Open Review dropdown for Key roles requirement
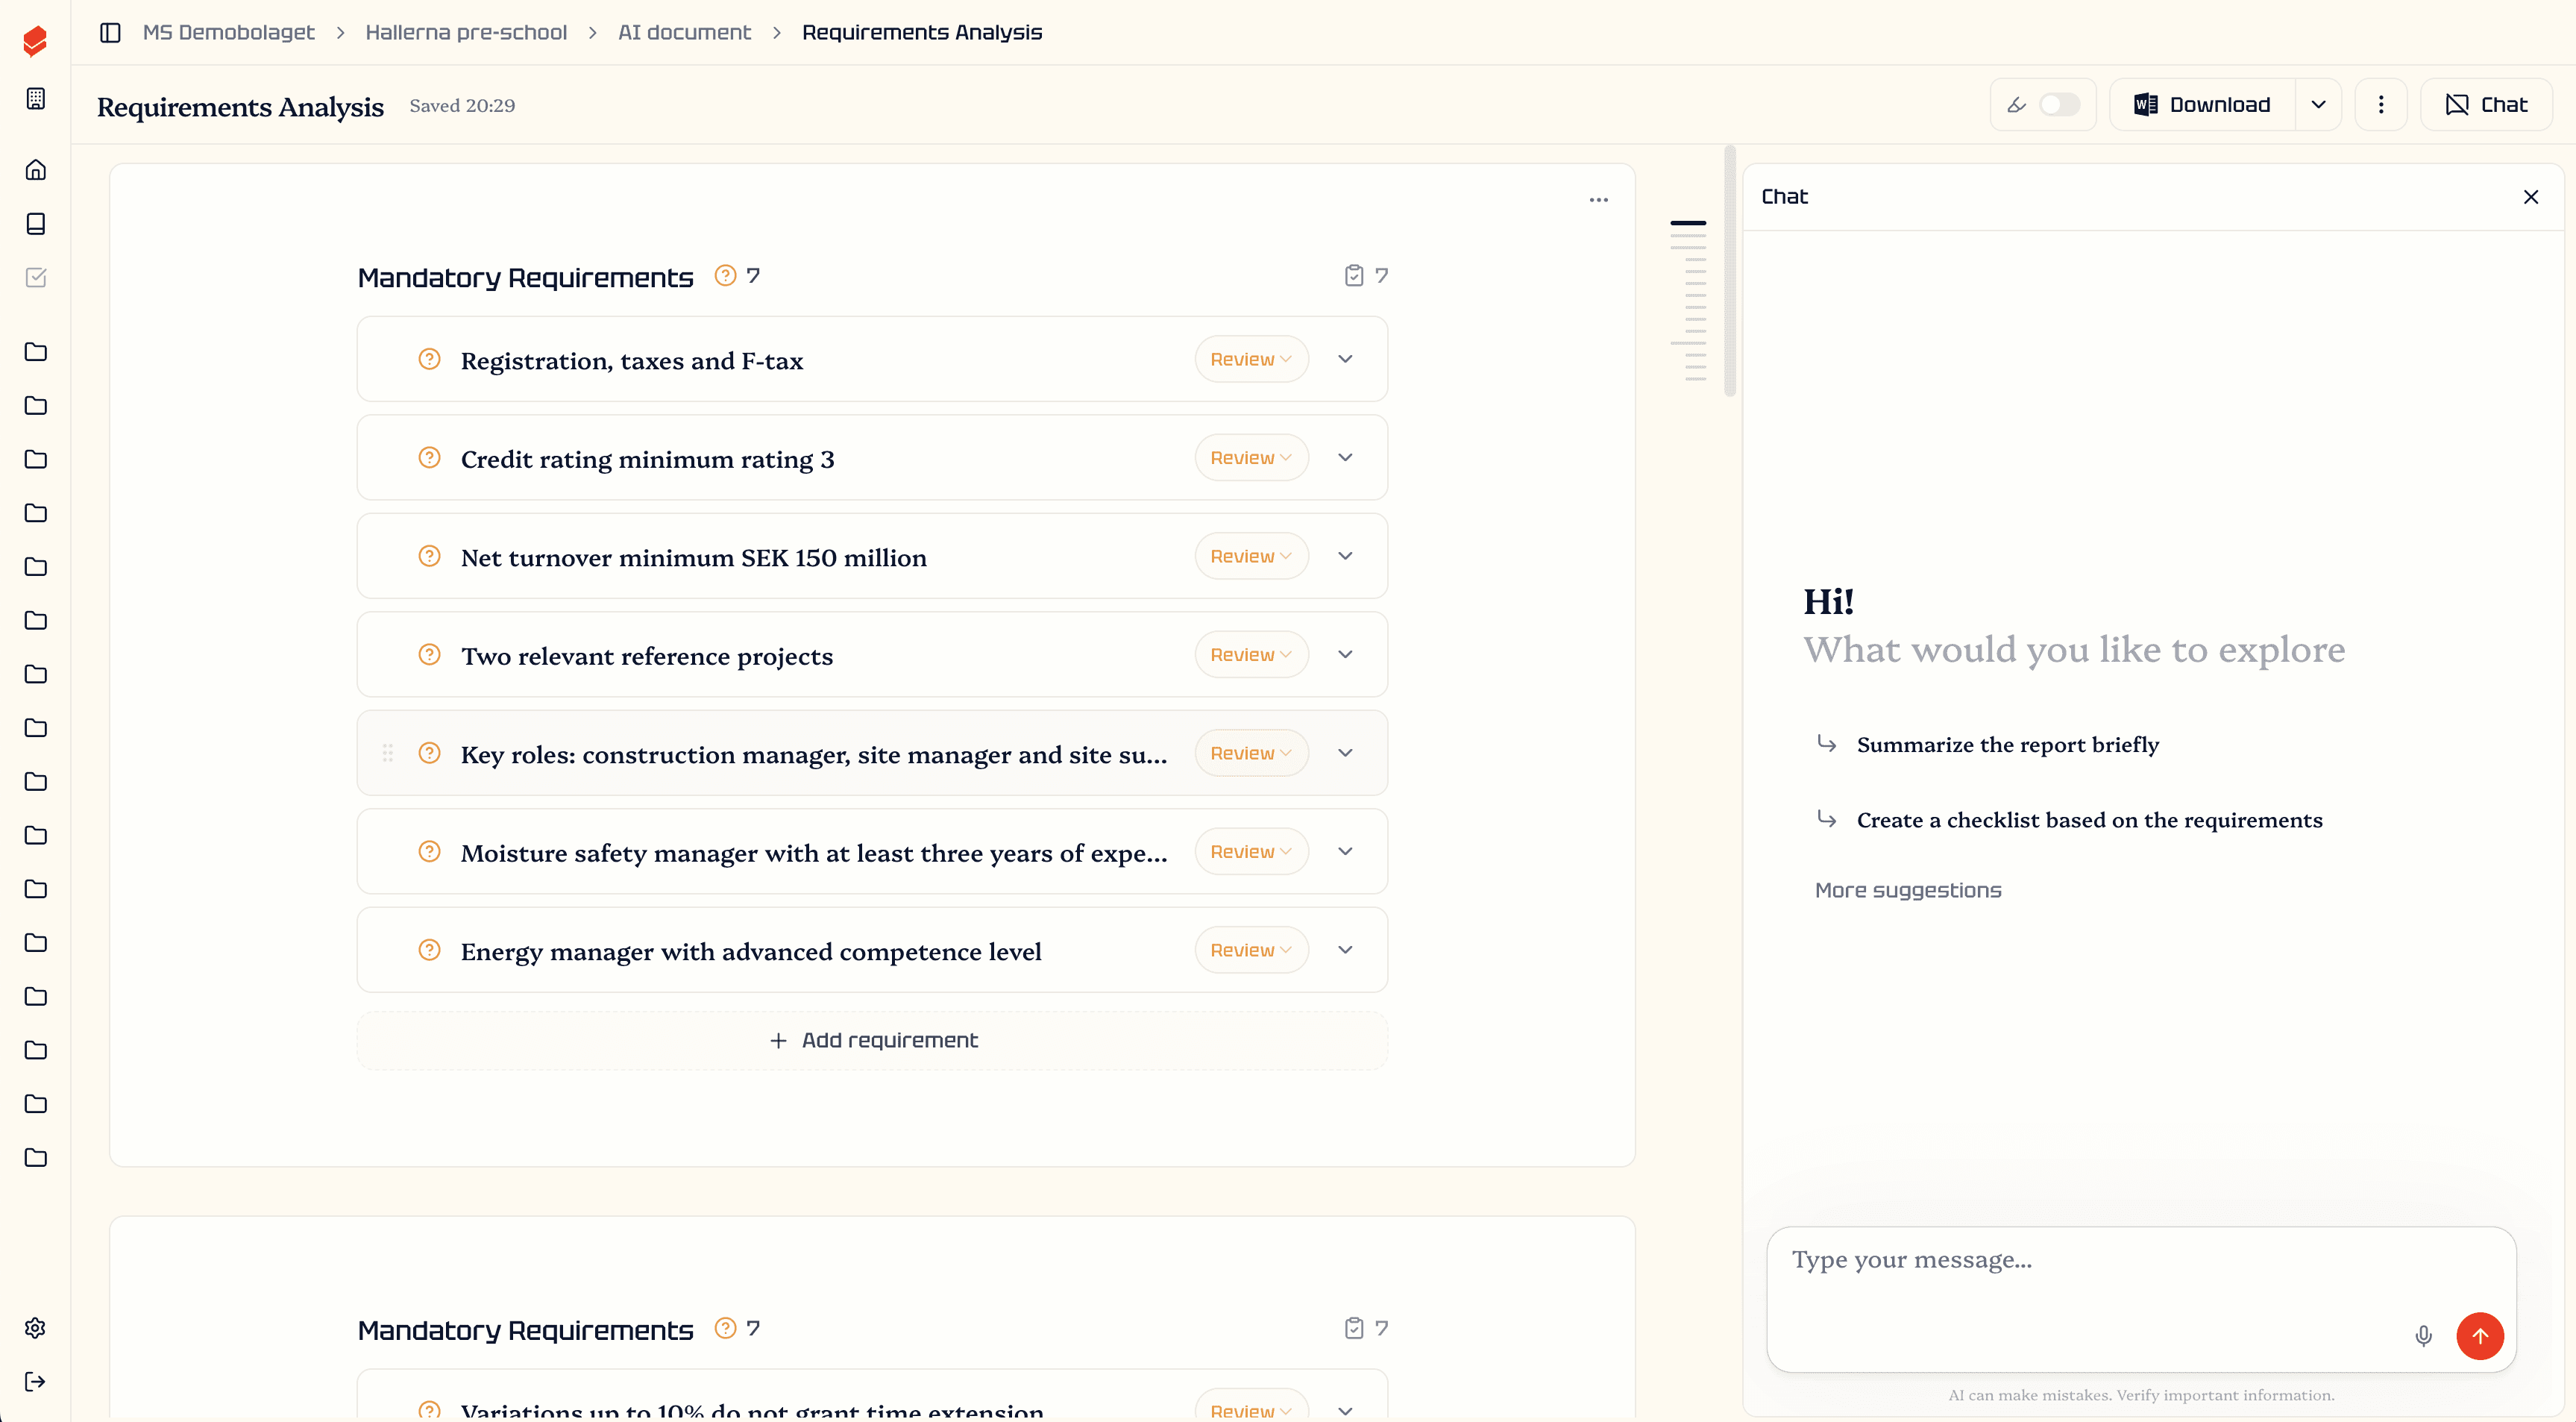 pyautogui.click(x=1251, y=754)
